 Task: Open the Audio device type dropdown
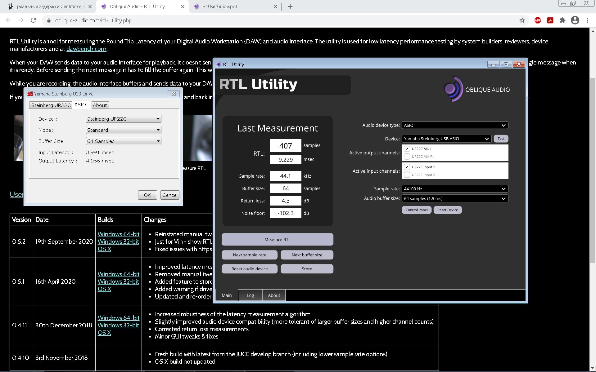click(455, 125)
